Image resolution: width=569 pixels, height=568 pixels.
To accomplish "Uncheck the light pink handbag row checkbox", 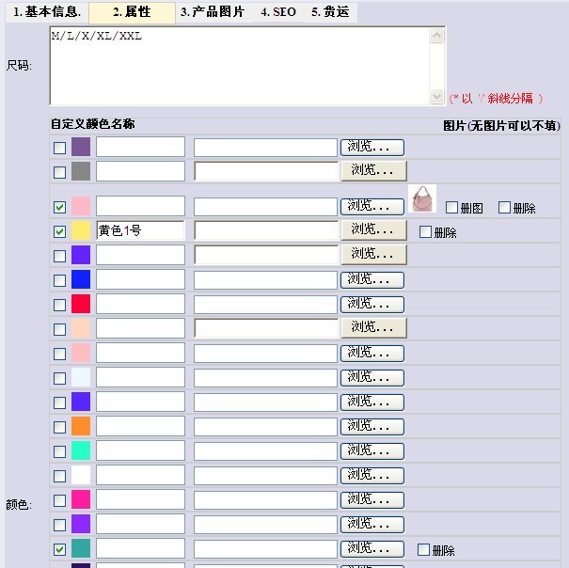I will coord(59,207).
